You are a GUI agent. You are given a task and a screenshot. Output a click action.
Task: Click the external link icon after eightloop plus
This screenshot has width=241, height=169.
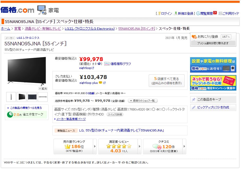tap(104, 83)
